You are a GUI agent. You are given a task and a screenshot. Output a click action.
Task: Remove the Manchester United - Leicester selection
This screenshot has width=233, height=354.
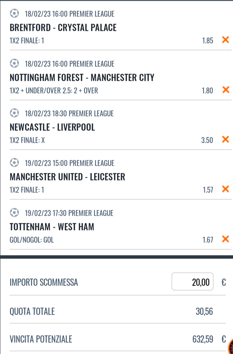(225, 189)
